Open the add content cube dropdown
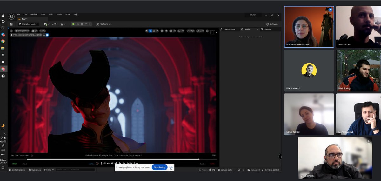The width and height of the screenshot is (381, 181). click(x=46, y=24)
